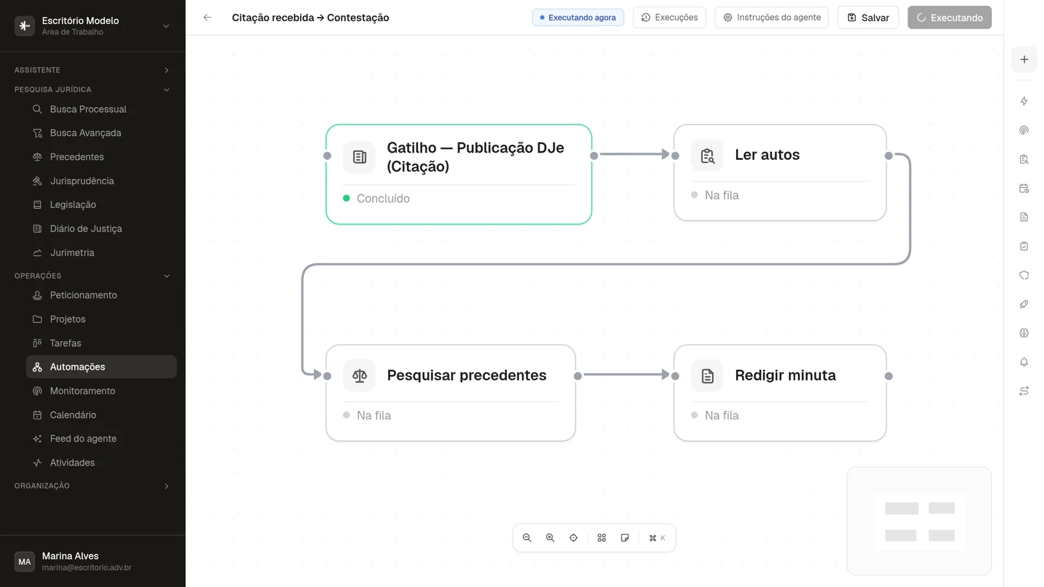Click the canvas minimap thumbnail
Viewport: 1044px width, 587px height.
point(919,521)
